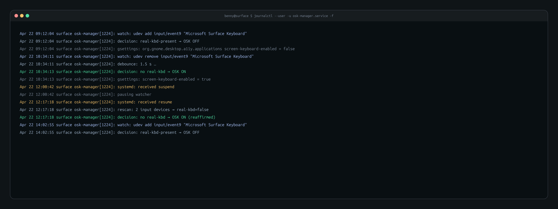This screenshot has height=209, width=558.
Task: Click the 10:34:13 no real-kbd OSK ON line
Action: (103, 72)
